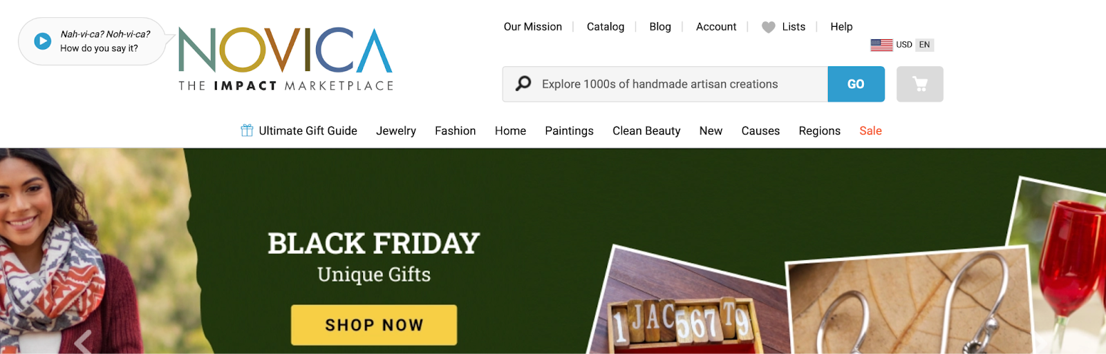Screen dimensions: 1106x354
Task: Click the heart icon beside Lists
Action: (x=768, y=27)
